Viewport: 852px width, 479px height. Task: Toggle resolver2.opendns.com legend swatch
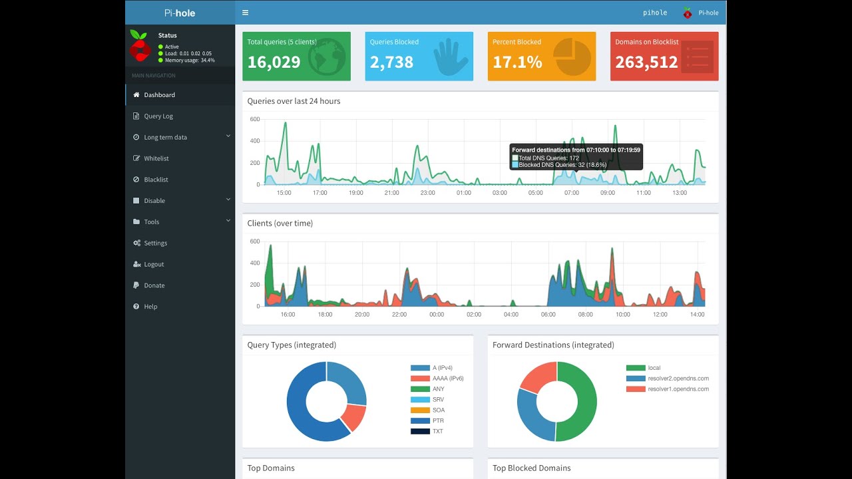pos(636,379)
